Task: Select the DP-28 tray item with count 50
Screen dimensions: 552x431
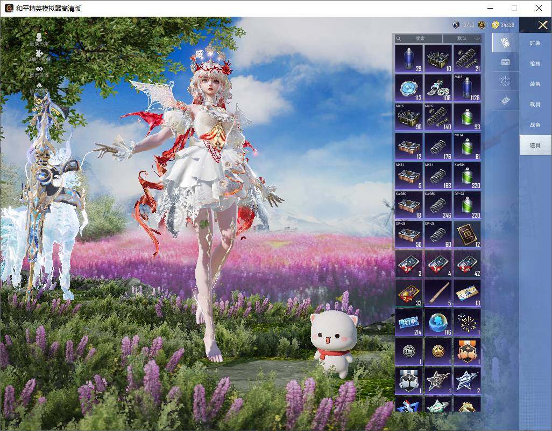Action: point(409,234)
